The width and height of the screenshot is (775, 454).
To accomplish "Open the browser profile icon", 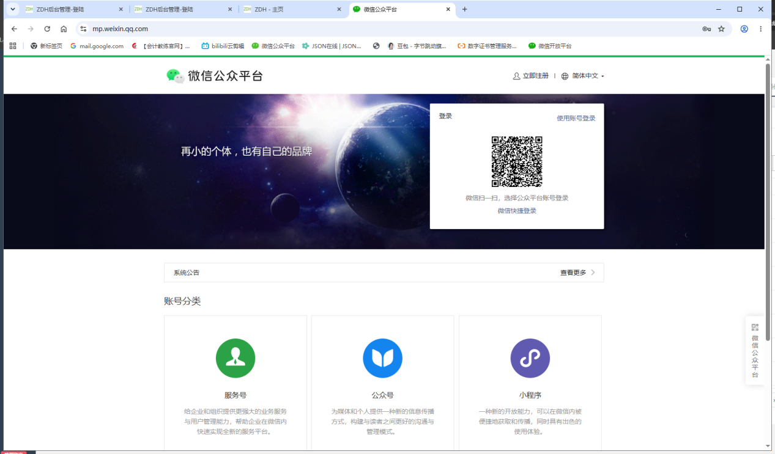I will coord(744,29).
